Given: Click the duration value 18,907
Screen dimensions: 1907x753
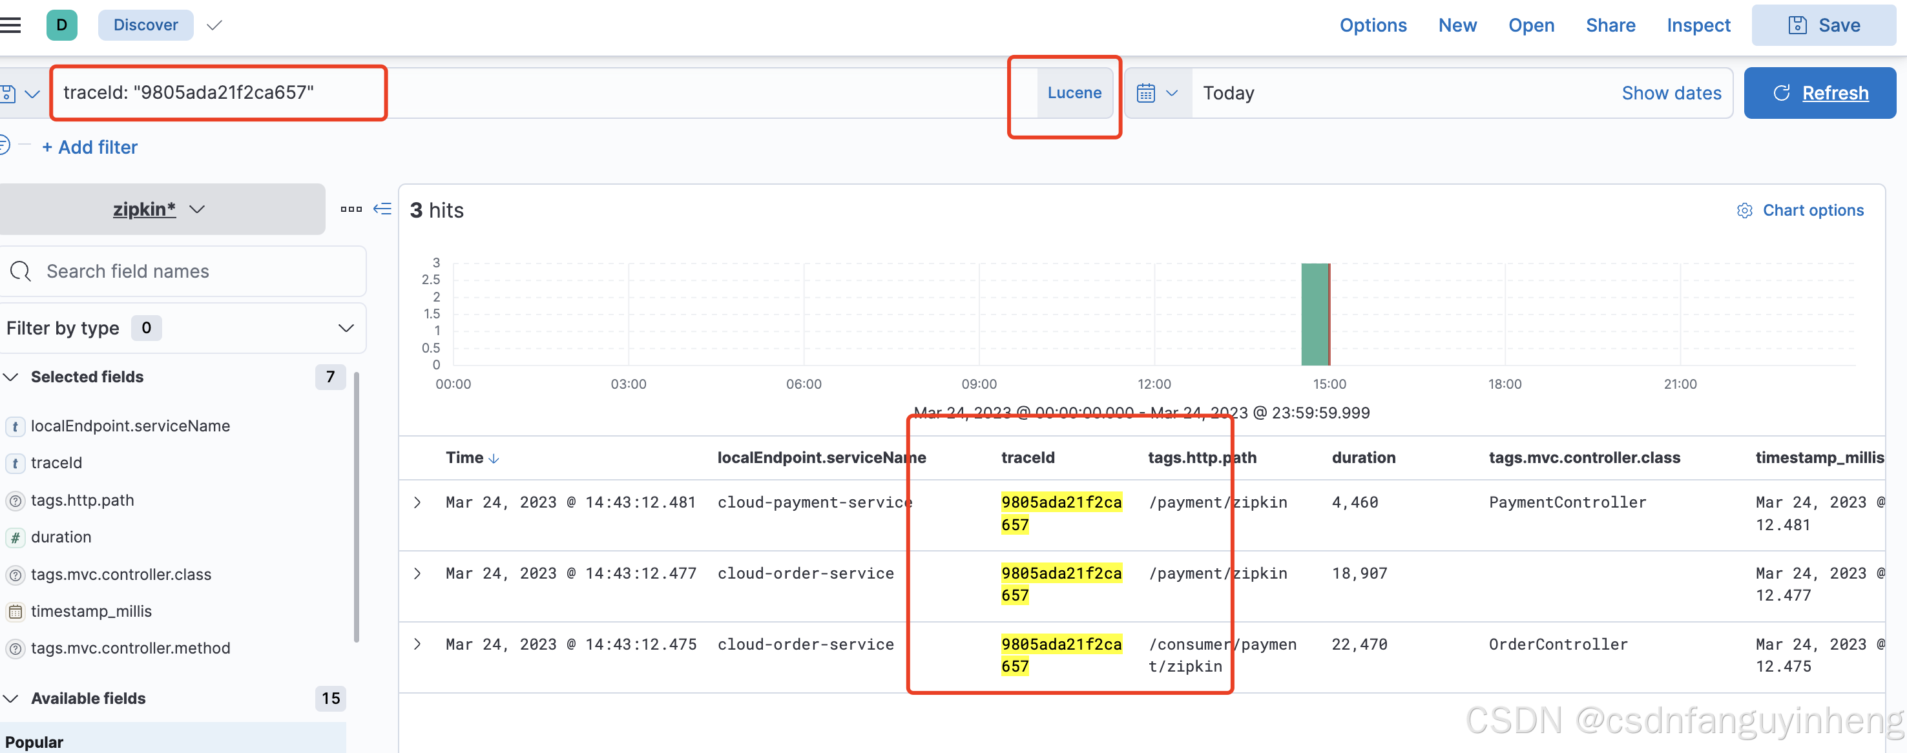Looking at the screenshot, I should (1359, 574).
